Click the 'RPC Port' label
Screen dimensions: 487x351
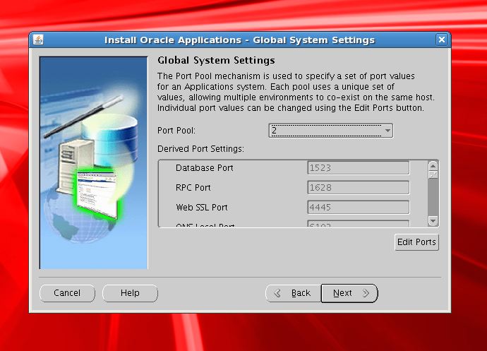(193, 188)
